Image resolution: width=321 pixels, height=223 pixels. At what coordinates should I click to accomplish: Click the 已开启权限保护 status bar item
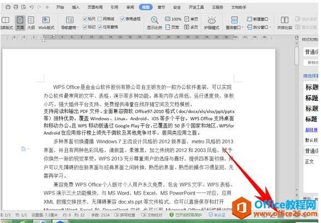pos(186,215)
